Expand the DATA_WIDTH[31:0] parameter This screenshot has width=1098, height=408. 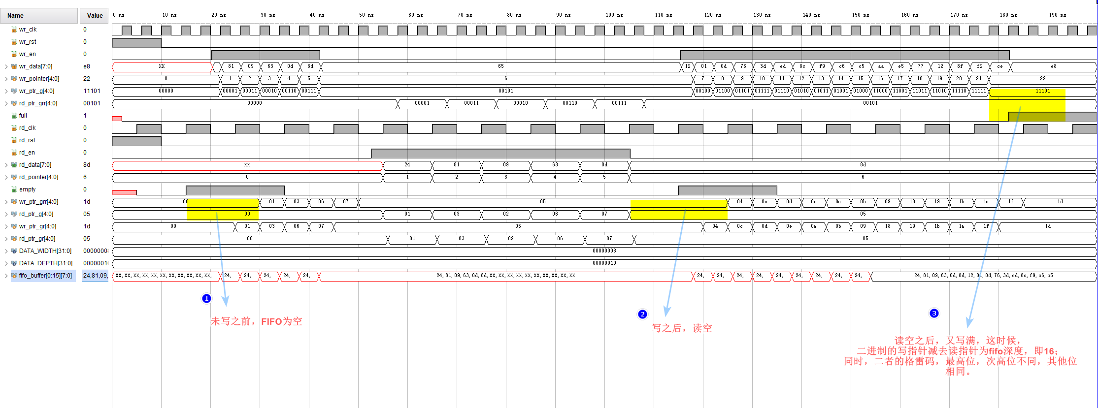6,251
